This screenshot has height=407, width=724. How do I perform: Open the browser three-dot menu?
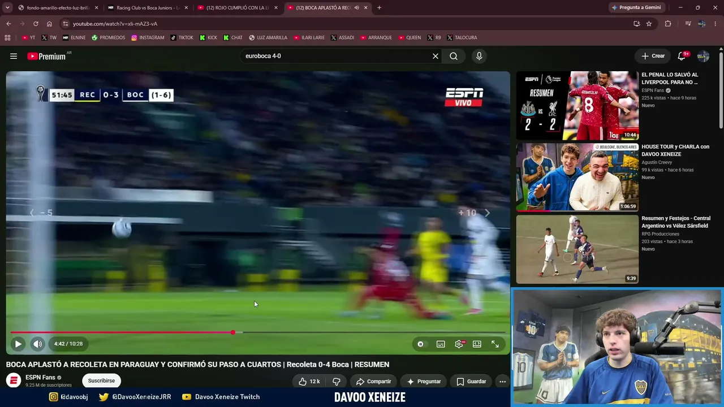[x=715, y=24]
